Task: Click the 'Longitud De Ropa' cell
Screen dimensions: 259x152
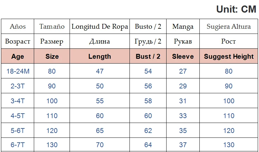Action: [100, 26]
